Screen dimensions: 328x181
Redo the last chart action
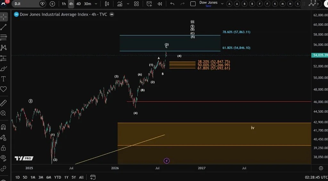182,4
